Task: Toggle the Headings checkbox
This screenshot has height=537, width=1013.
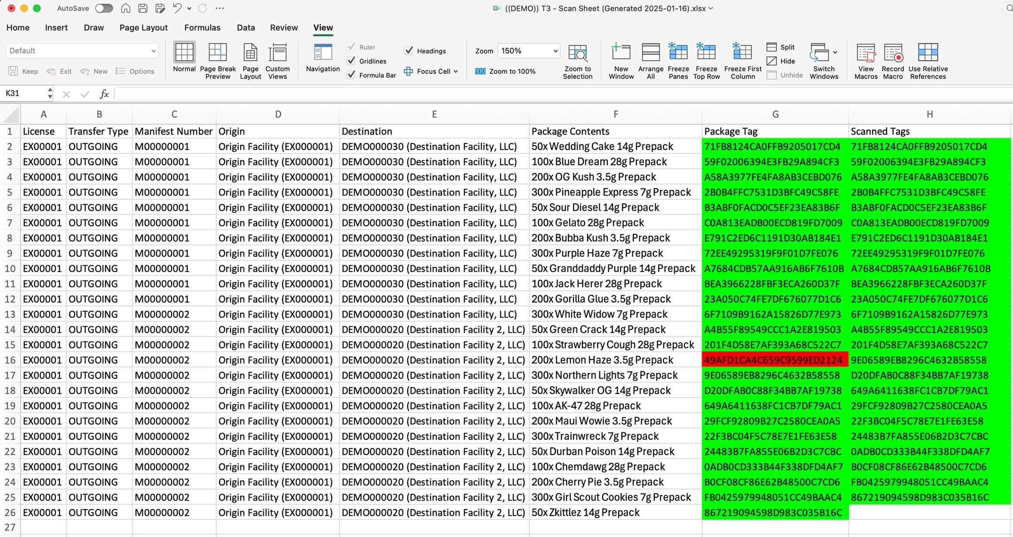Action: (x=409, y=51)
